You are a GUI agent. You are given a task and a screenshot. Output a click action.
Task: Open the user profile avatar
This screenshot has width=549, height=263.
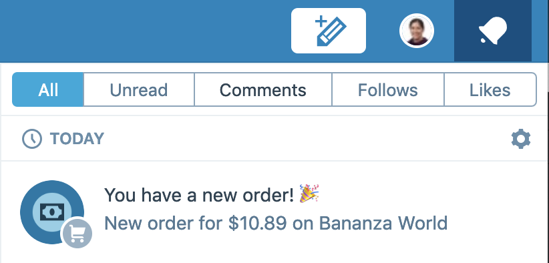pyautogui.click(x=417, y=31)
